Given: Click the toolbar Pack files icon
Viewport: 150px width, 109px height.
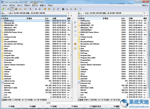Looking at the screenshot, I should 45,9.
